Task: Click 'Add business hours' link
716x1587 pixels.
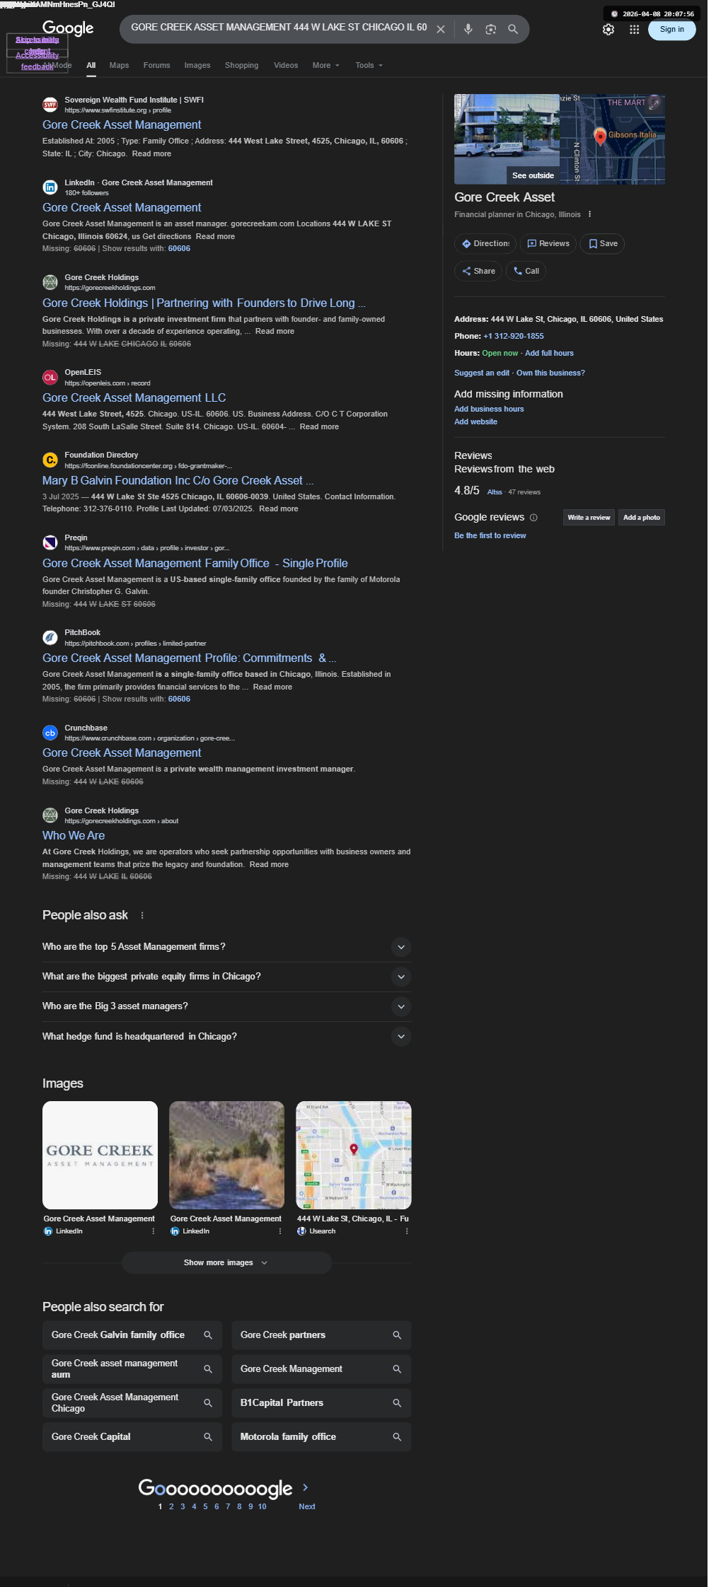Action: pos(489,409)
